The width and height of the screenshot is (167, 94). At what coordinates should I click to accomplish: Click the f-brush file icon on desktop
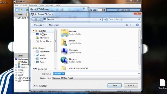[x=163, y=83]
